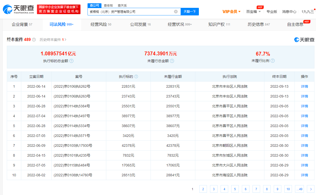The image size is (316, 195).
Task: Switch to the 经营风险 tab
Action: pyautogui.click(x=101, y=25)
